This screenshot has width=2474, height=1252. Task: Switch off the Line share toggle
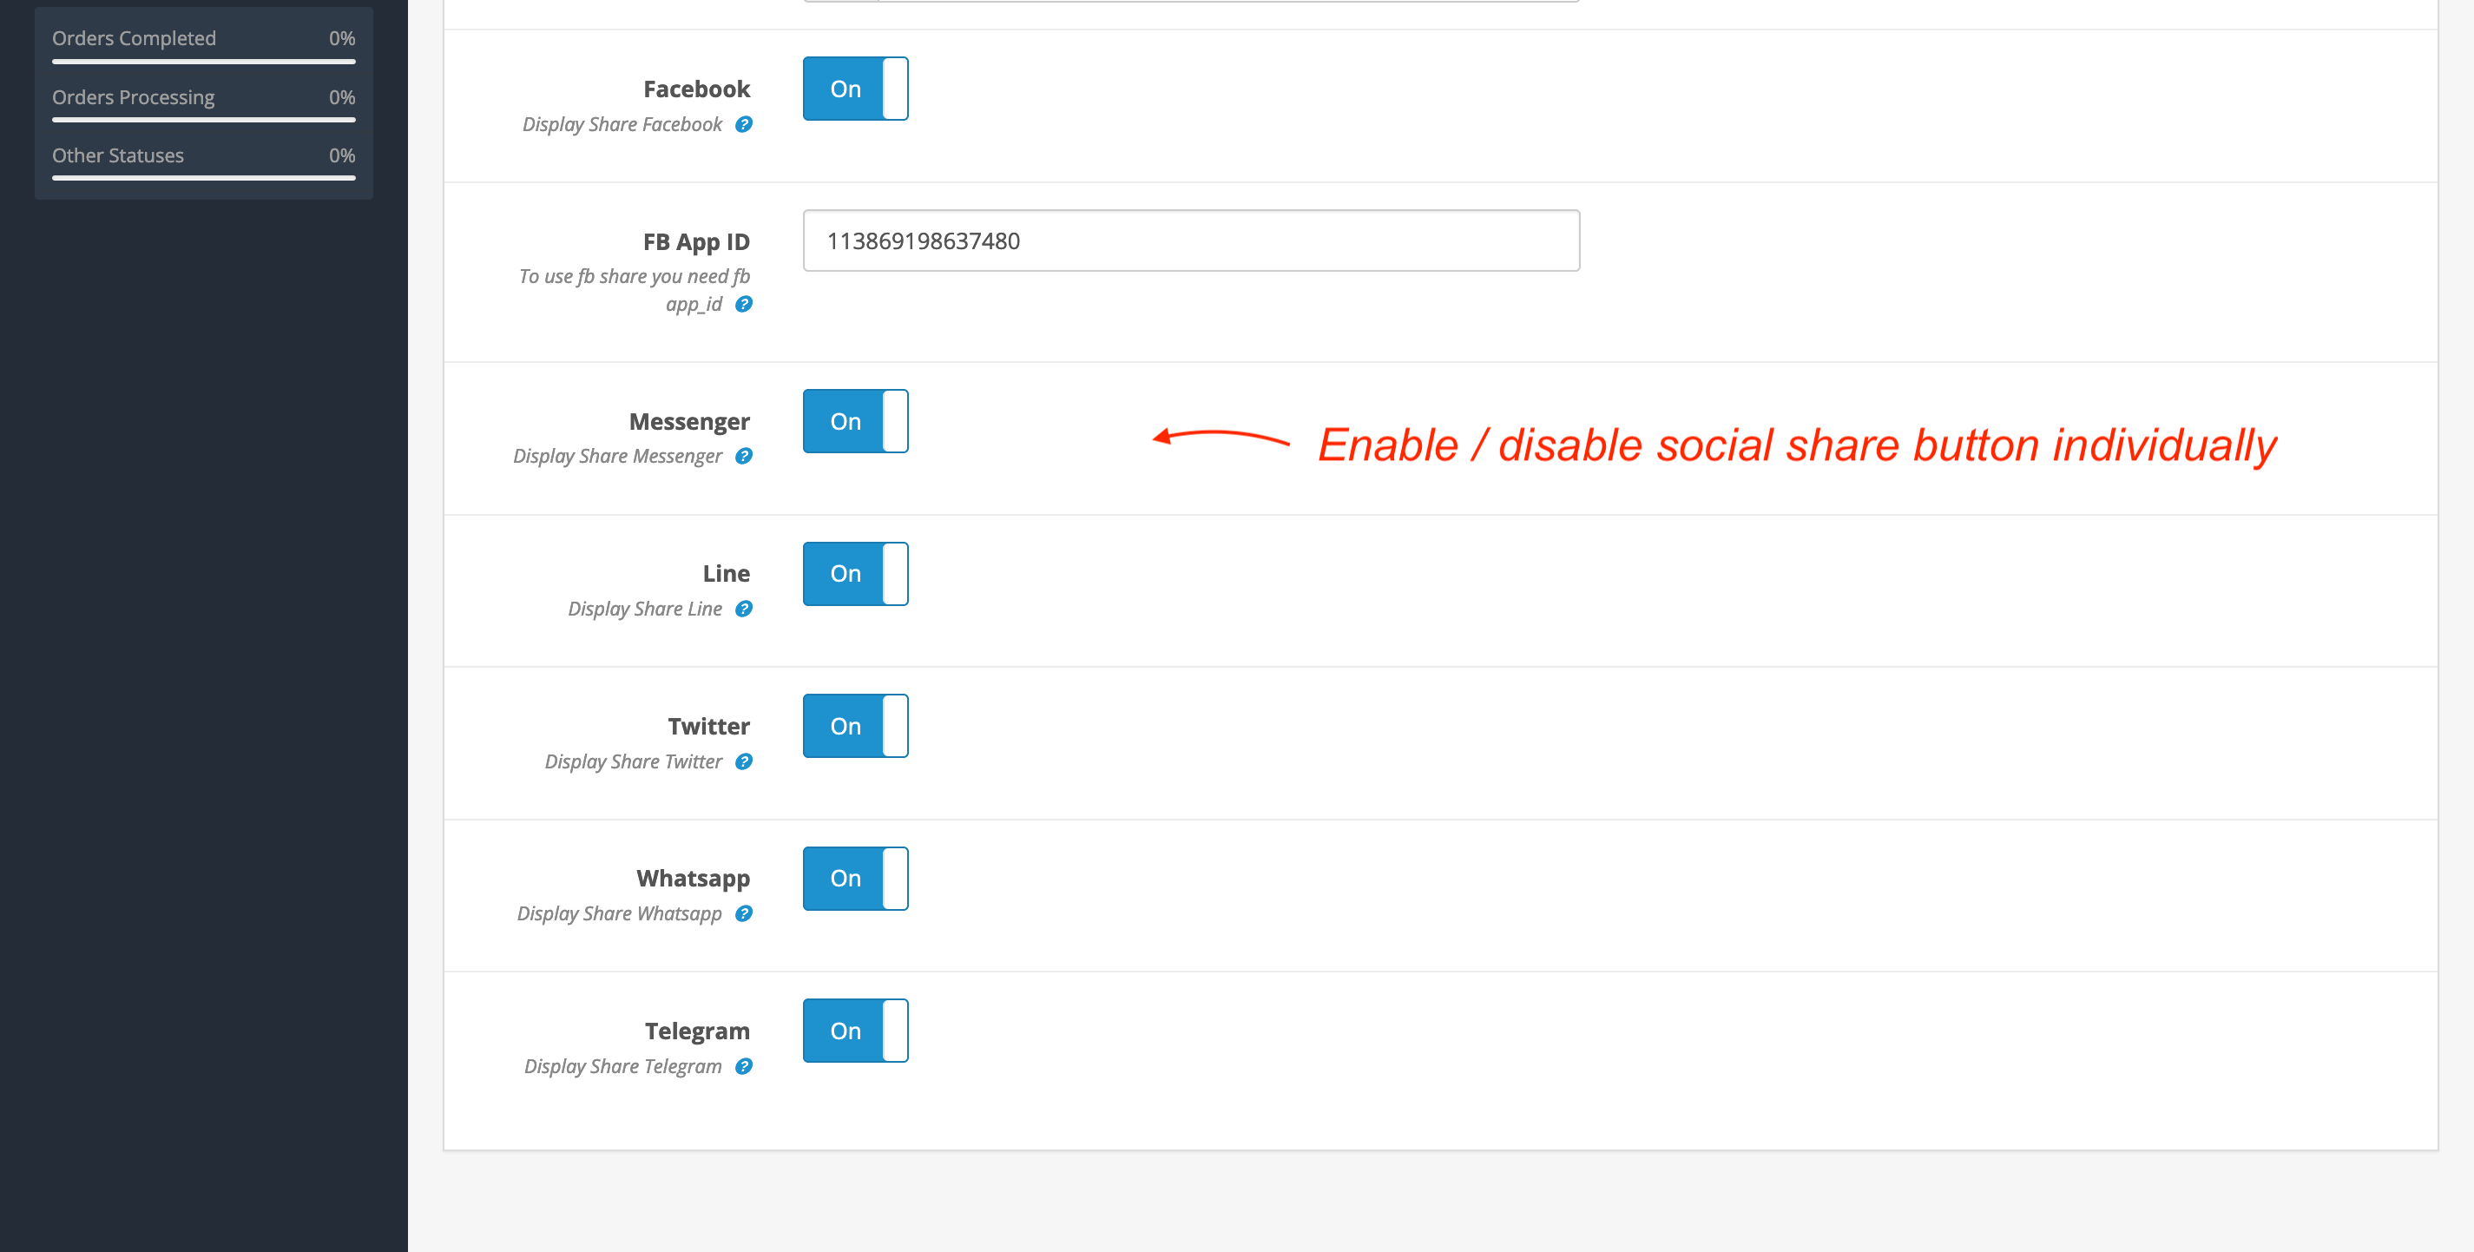pyautogui.click(x=855, y=574)
